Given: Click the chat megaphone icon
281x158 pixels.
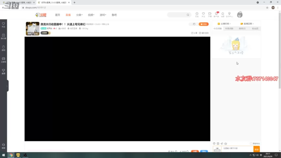Looking at the screenshot, I should [x=222, y=144].
